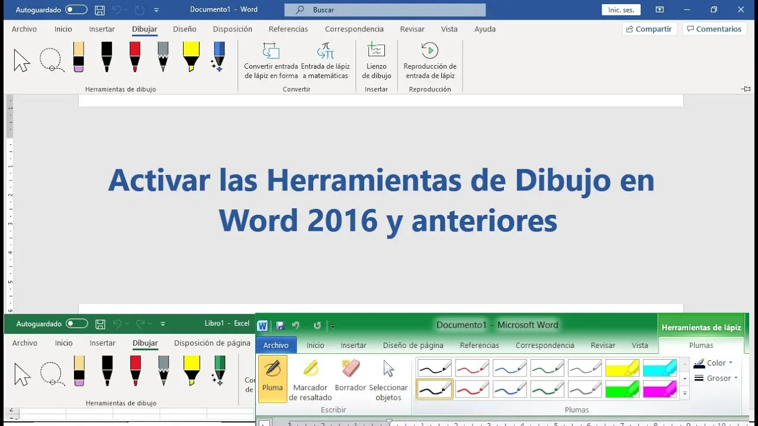
Task: Select the green sparkle pen in Excel ribbon
Action: [x=219, y=371]
